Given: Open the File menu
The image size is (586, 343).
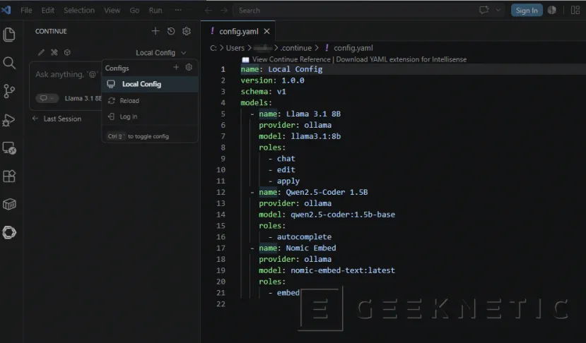Looking at the screenshot, I should tap(26, 11).
